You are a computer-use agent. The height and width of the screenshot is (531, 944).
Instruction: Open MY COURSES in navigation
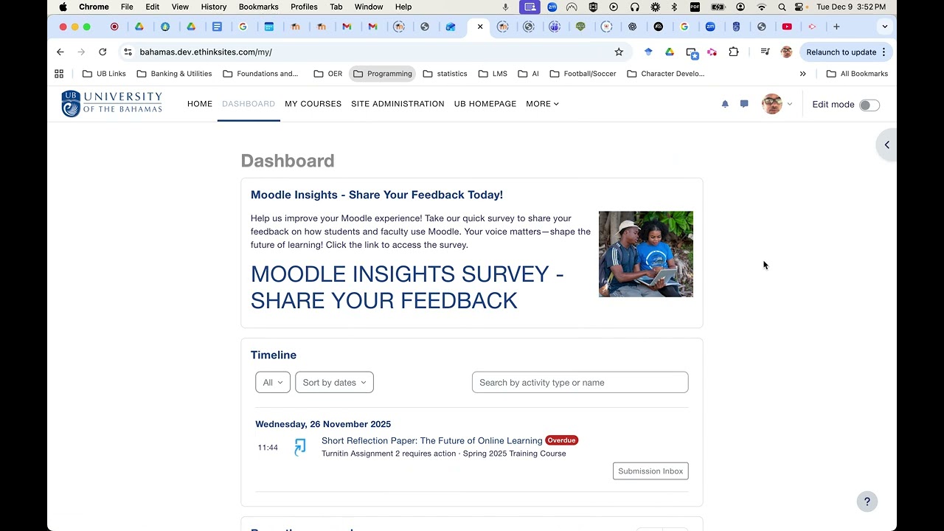(x=313, y=104)
